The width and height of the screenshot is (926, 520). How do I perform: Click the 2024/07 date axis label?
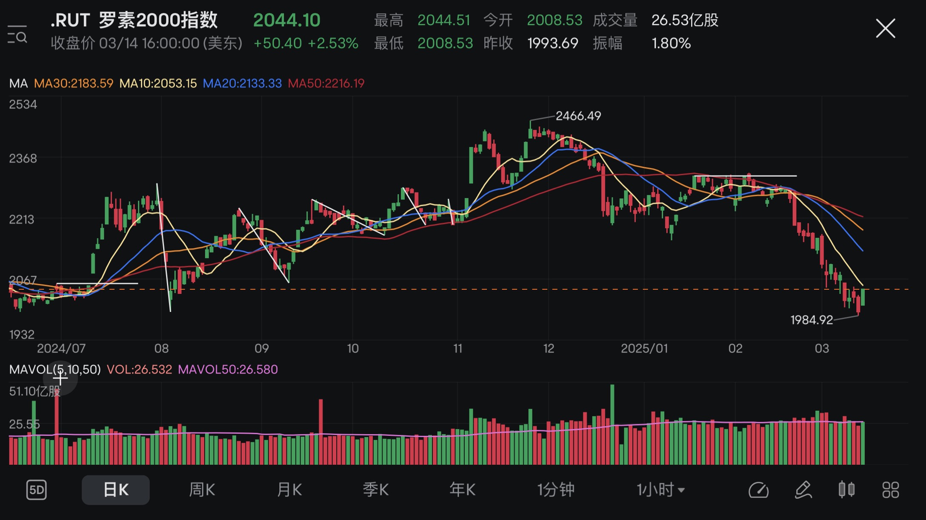pos(61,348)
